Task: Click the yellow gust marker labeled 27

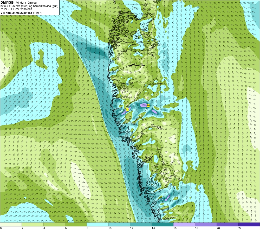Action: coord(127,109)
